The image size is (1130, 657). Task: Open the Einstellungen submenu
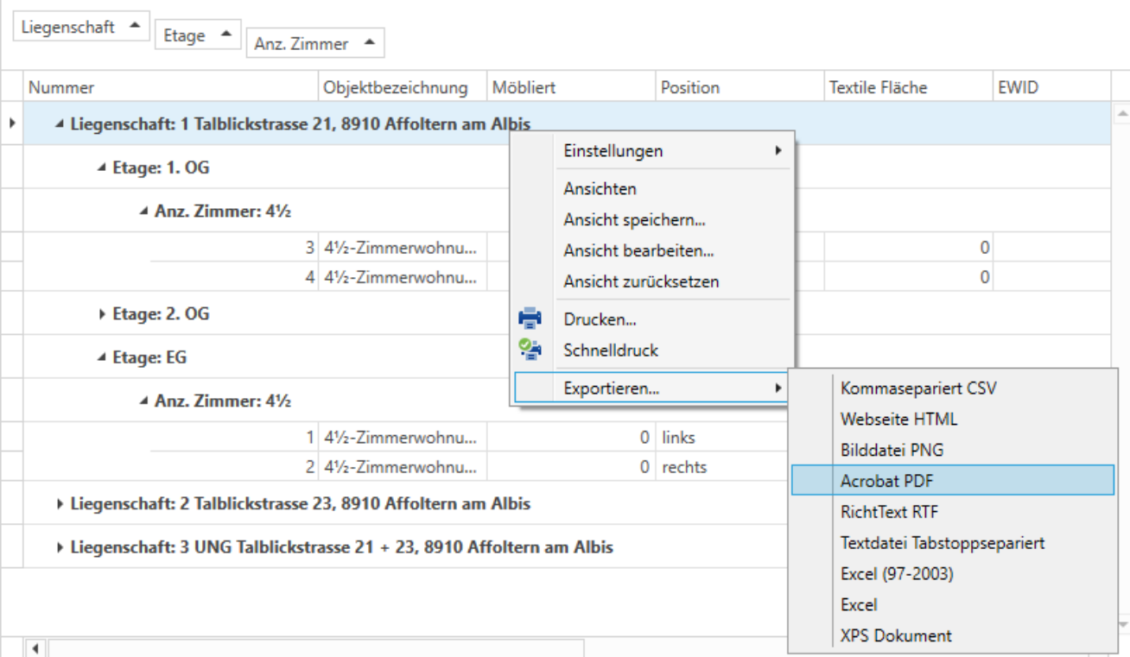coord(654,151)
